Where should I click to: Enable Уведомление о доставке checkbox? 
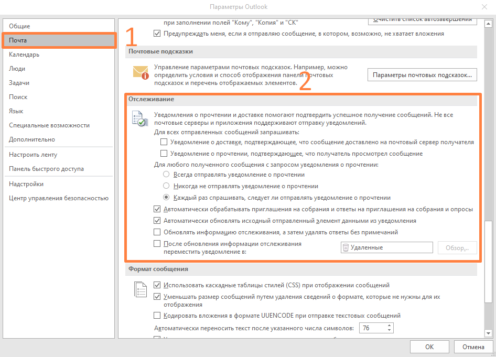[164, 142]
